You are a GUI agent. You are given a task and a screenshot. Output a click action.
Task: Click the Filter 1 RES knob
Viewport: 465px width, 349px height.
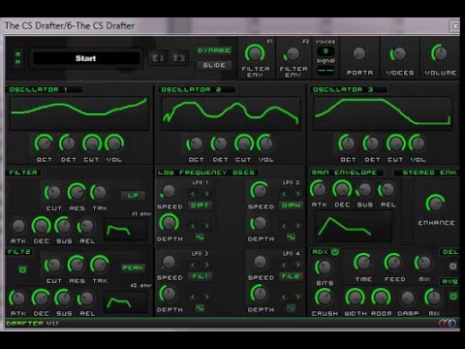pyautogui.click(x=77, y=193)
